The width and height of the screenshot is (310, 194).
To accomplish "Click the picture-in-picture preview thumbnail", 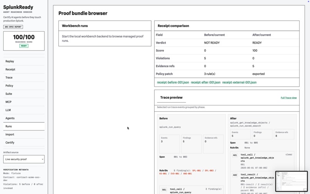I will click(292, 181).
